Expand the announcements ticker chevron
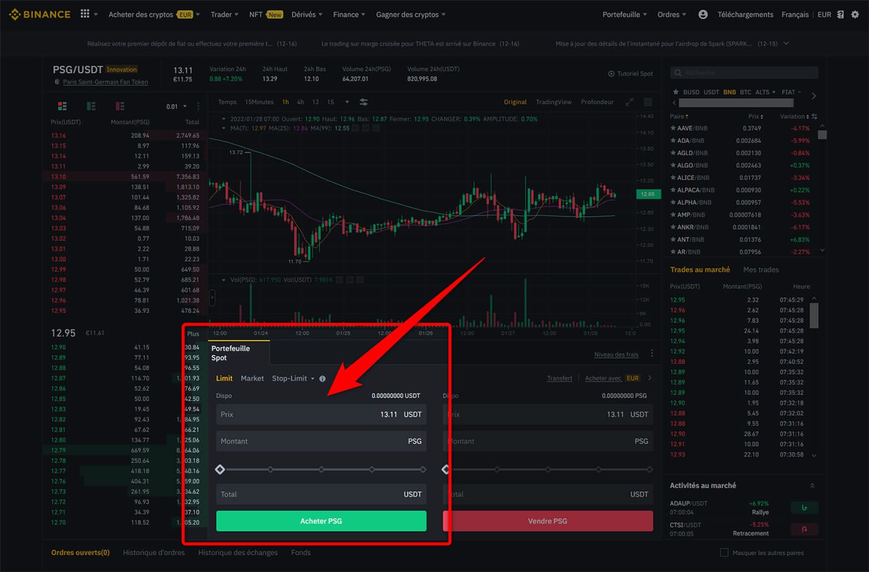 coord(786,43)
